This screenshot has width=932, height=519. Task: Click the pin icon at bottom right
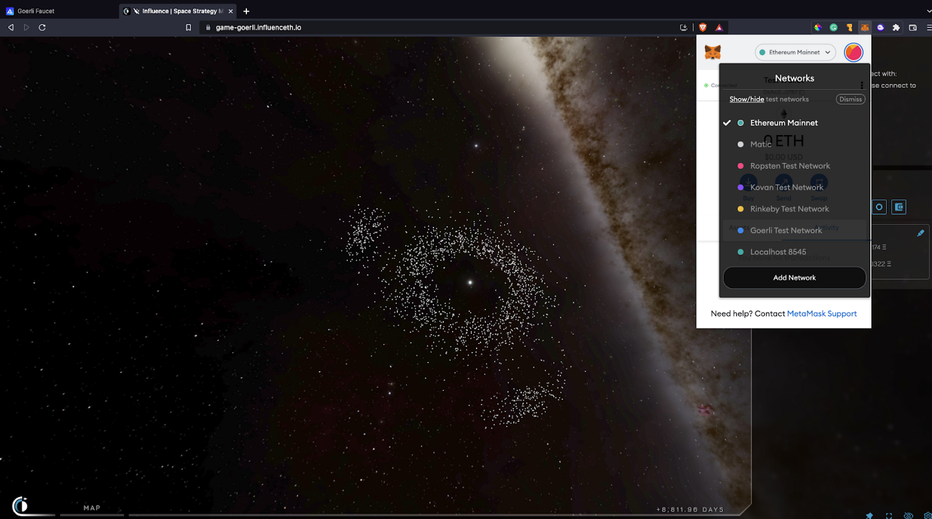pos(869,516)
